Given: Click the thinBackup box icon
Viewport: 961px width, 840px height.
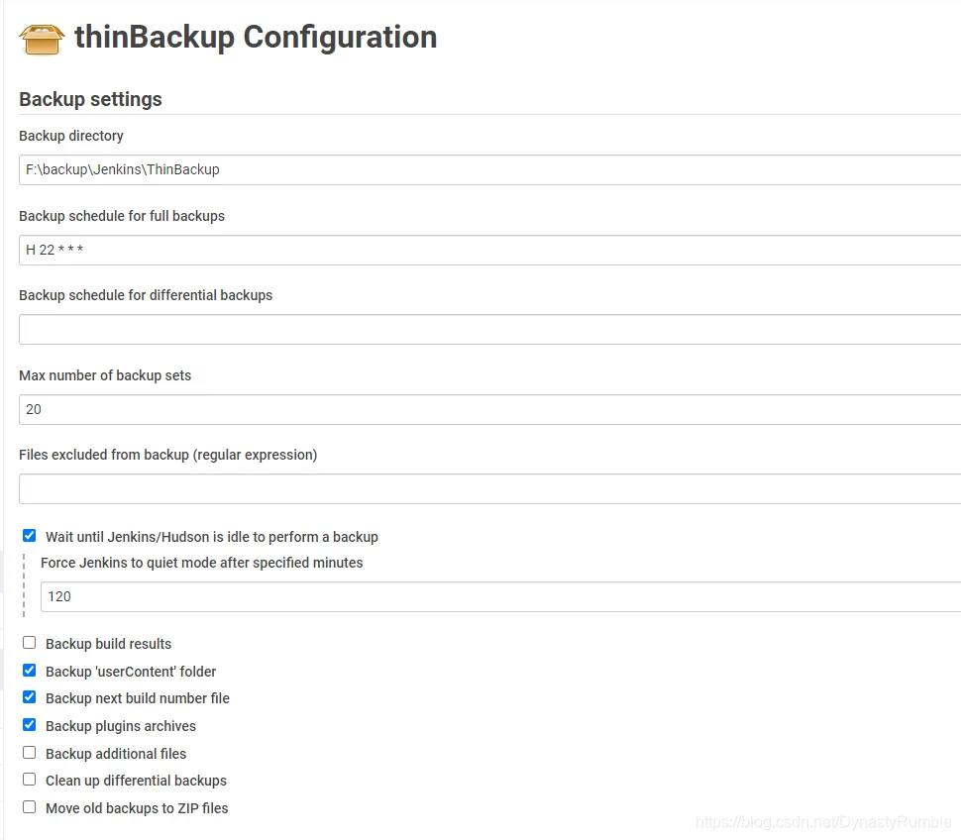Looking at the screenshot, I should click(42, 40).
